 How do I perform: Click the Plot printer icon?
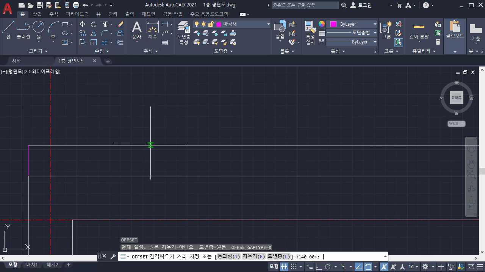[x=76, y=5]
